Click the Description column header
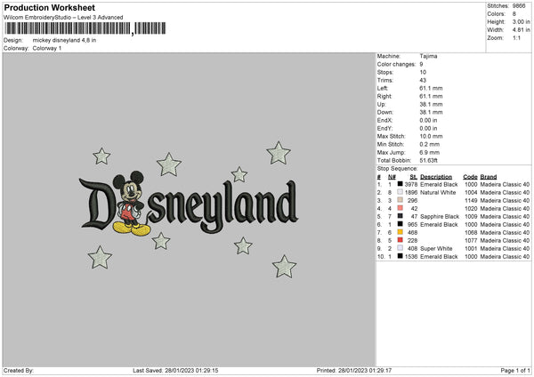Screen dimensions: 534x377 pyautogui.click(x=436, y=177)
